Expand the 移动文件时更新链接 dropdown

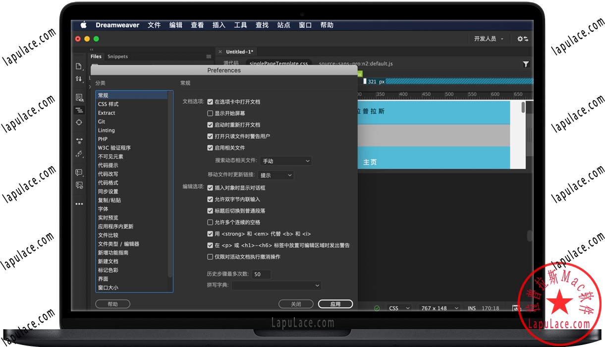(x=276, y=175)
